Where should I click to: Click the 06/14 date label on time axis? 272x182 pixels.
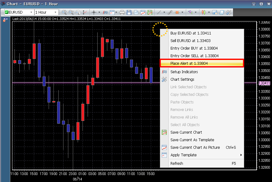77,179
